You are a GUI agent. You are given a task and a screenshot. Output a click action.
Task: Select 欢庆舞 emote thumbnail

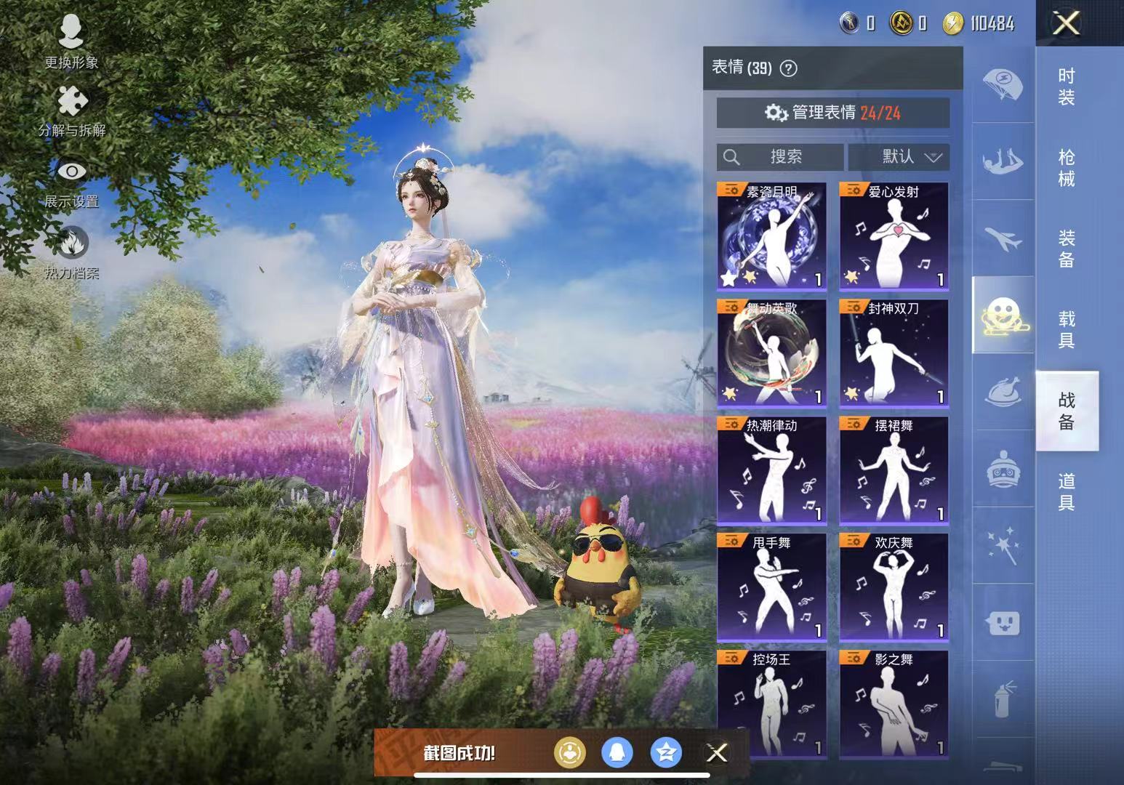click(x=894, y=587)
